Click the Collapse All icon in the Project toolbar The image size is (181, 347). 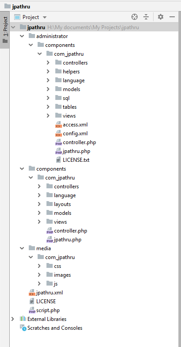tap(146, 17)
